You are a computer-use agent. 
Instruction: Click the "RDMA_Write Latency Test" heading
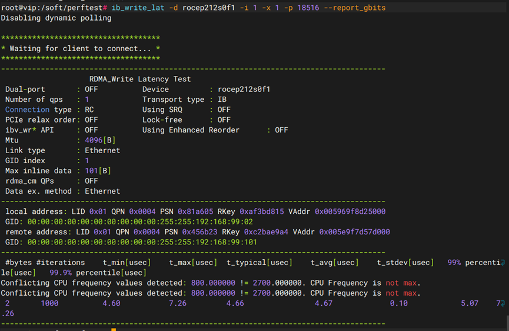[140, 79]
